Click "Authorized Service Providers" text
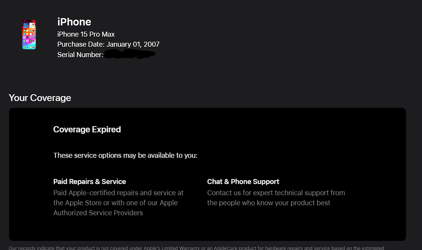 98,213
